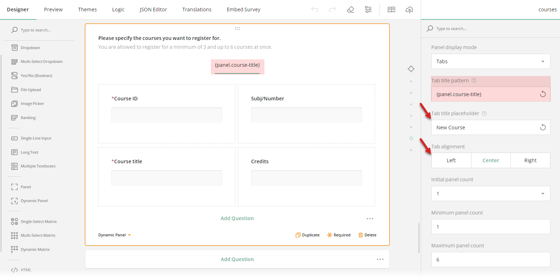Add a File Upload question
The height and width of the screenshot is (277, 560).
(x=26, y=90)
